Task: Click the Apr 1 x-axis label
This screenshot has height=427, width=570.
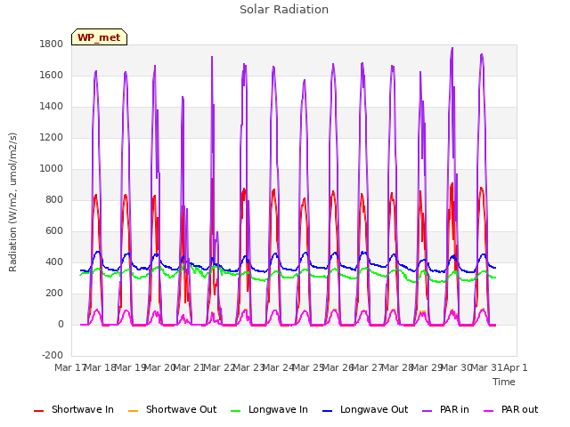Action: click(x=515, y=367)
